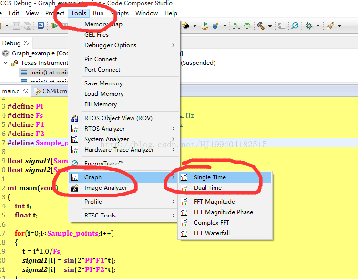Open dropdown arrow beside blue sphere icon
The width and height of the screenshot is (358, 279).
(x=225, y=26)
